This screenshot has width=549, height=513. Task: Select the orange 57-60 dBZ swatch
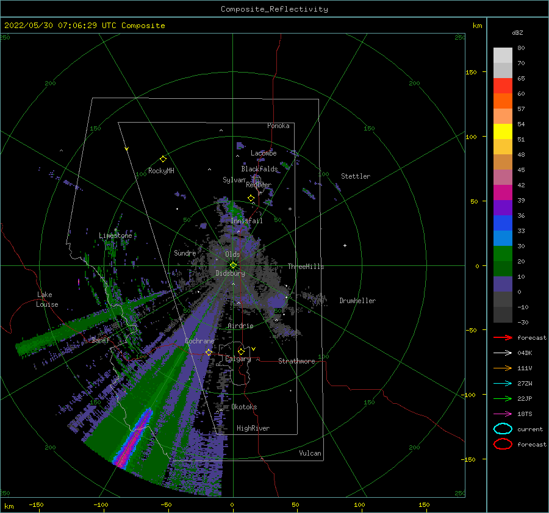coord(503,101)
